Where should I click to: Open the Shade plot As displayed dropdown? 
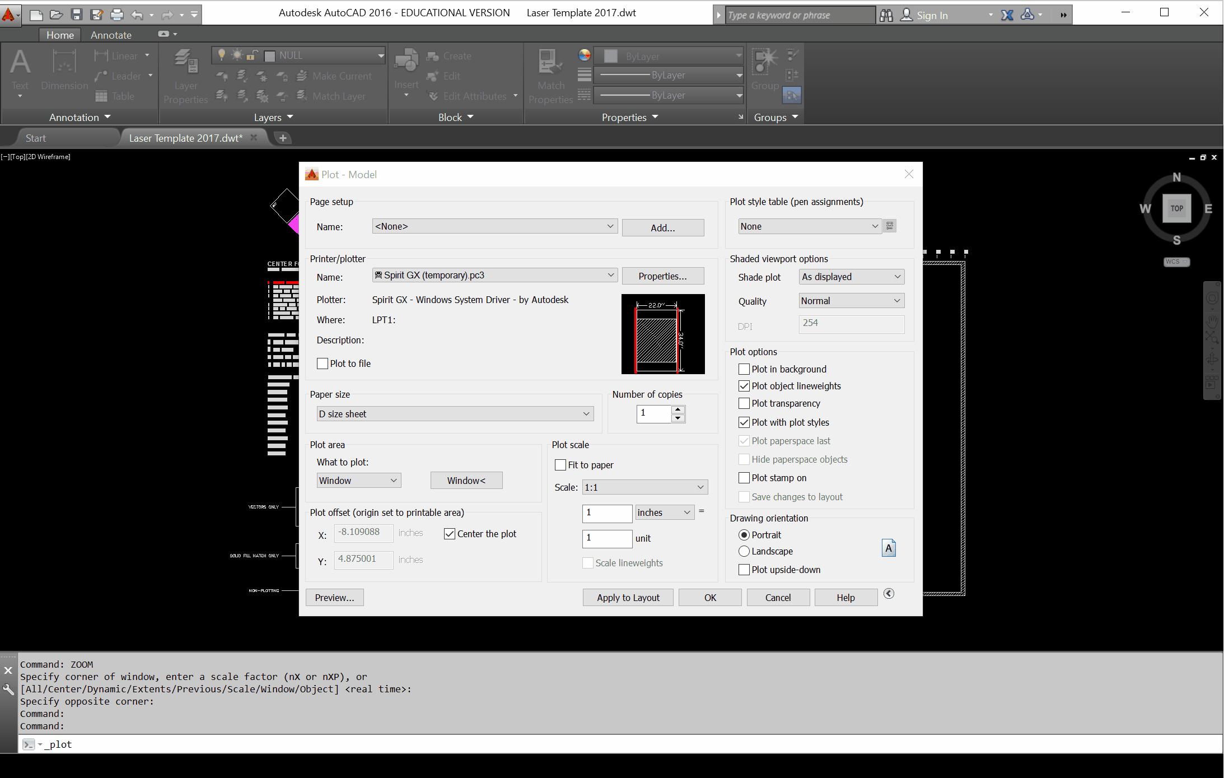click(851, 277)
